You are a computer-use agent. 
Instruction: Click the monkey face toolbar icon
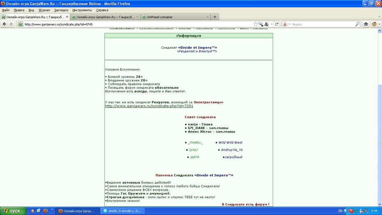[x=374, y=24]
